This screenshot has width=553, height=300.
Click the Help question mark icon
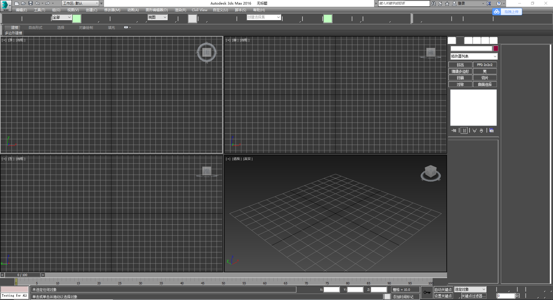499,4
